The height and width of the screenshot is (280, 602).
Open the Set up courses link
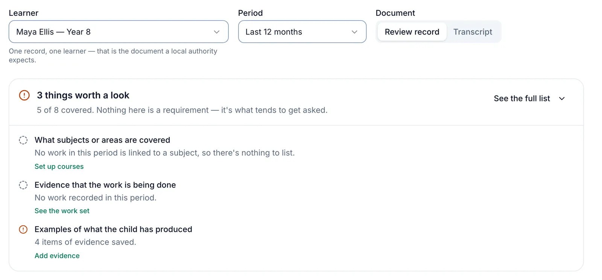click(x=59, y=166)
